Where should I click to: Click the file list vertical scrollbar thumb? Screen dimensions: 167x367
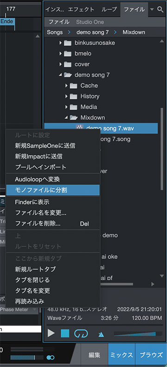(162, 149)
